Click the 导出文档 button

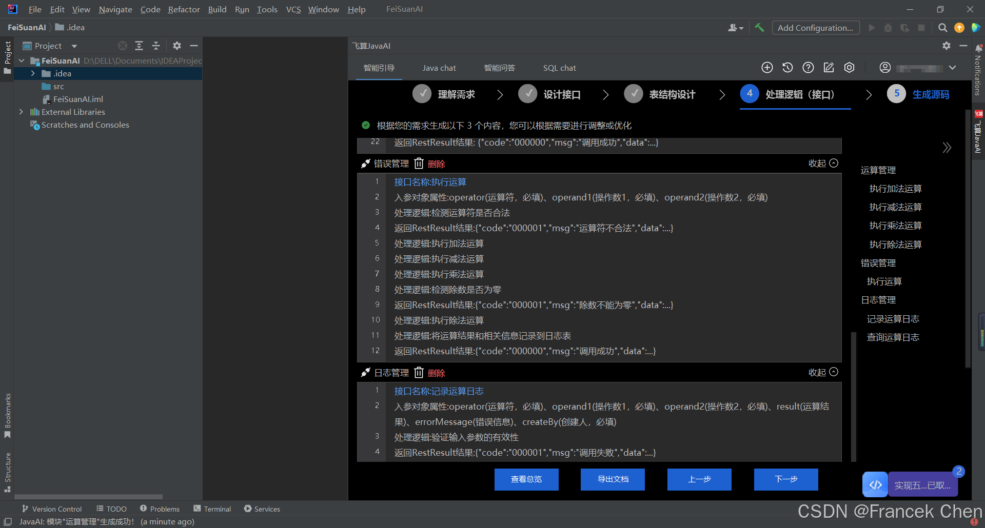tap(612, 479)
